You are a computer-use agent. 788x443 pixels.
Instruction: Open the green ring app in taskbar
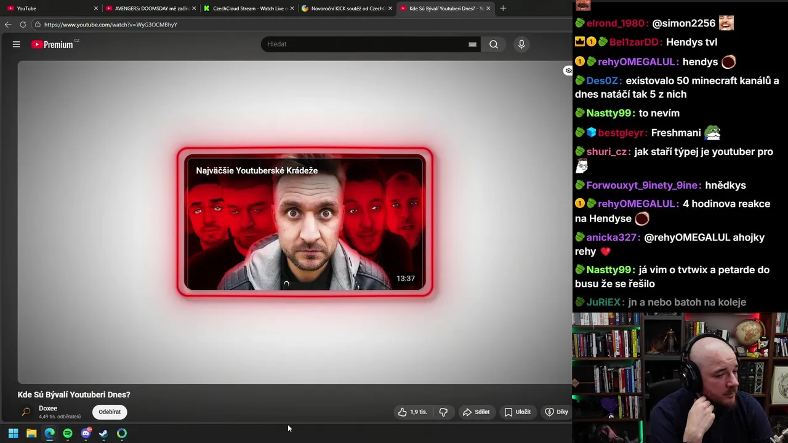tap(122, 434)
